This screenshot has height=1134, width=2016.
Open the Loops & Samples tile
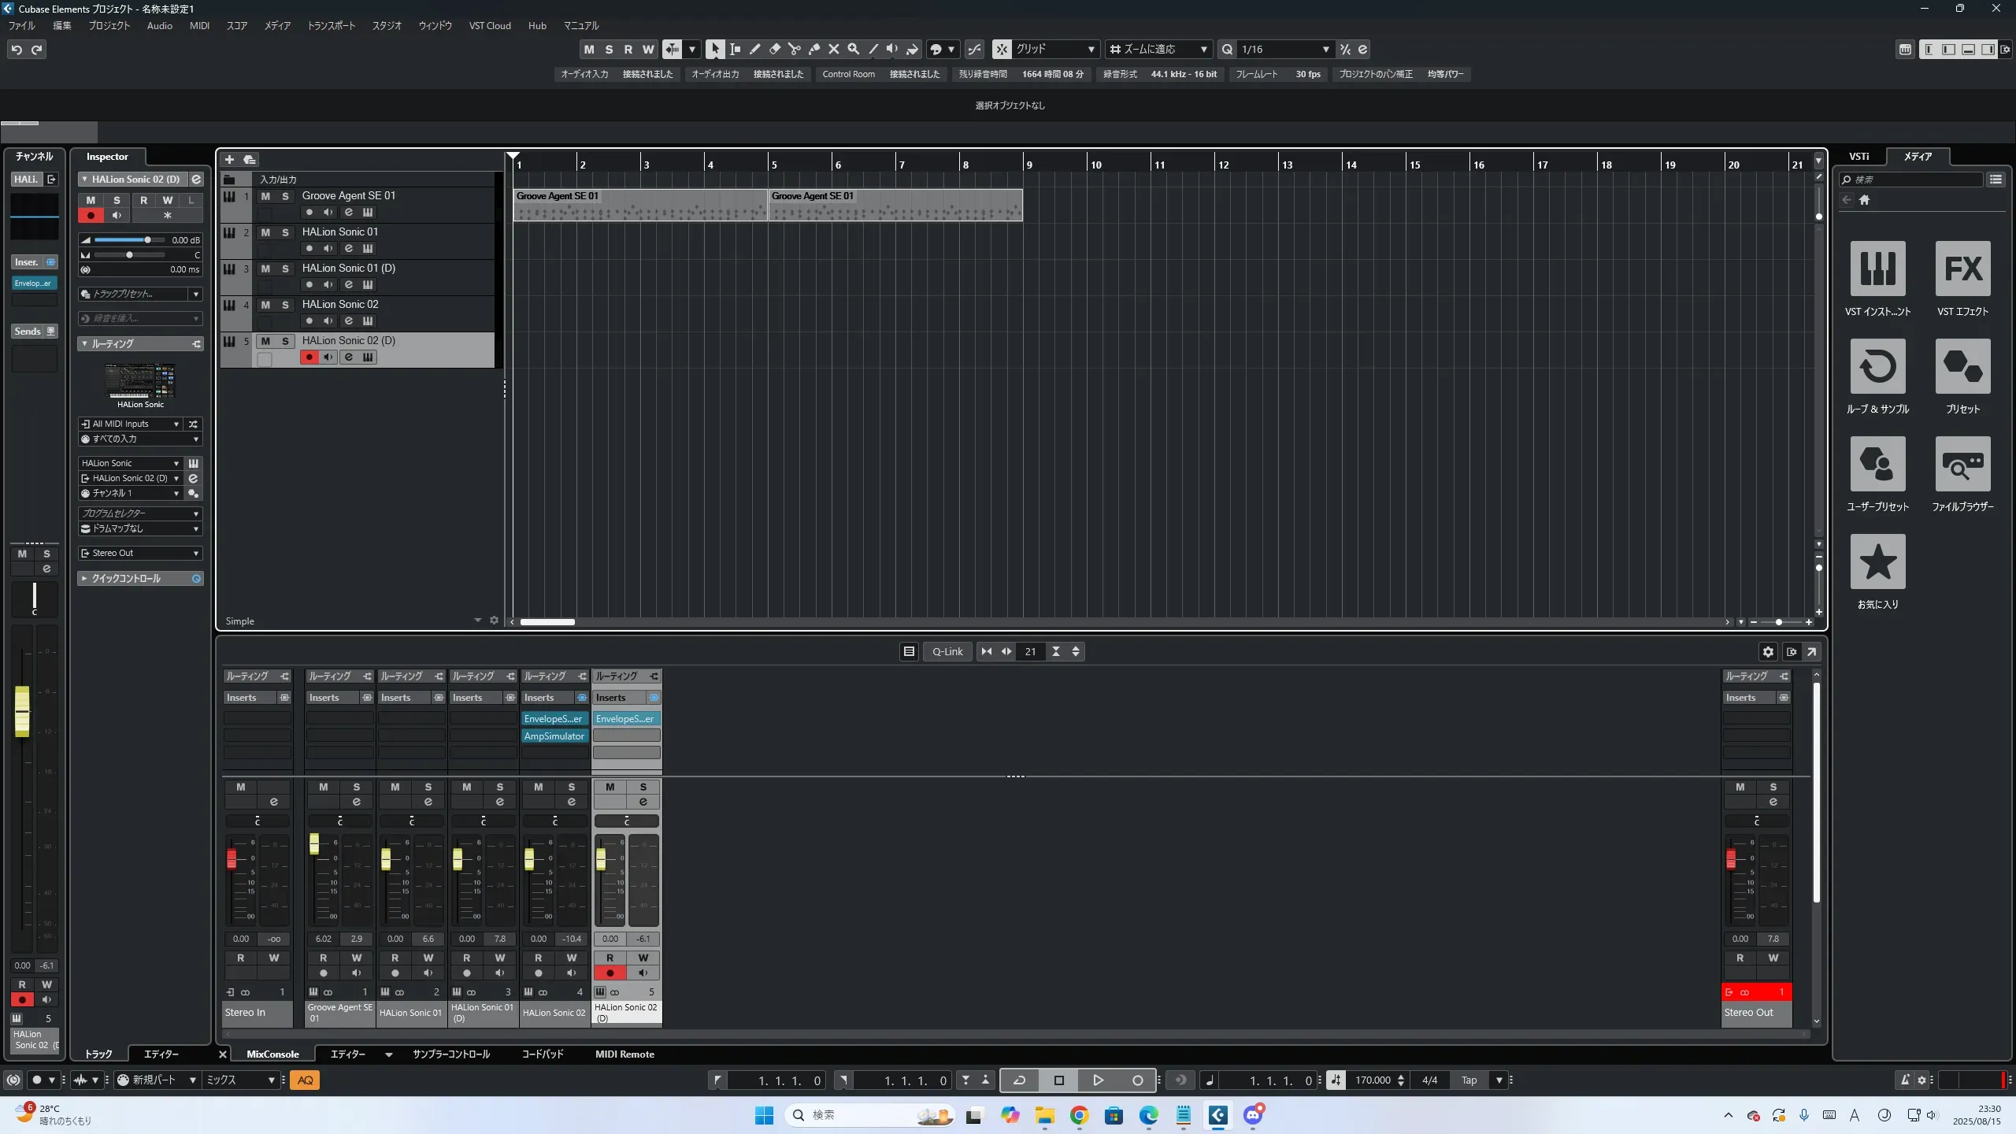1877,366
